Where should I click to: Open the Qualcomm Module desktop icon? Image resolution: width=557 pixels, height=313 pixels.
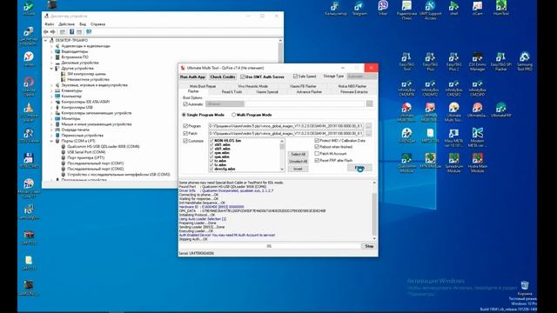pos(406,163)
